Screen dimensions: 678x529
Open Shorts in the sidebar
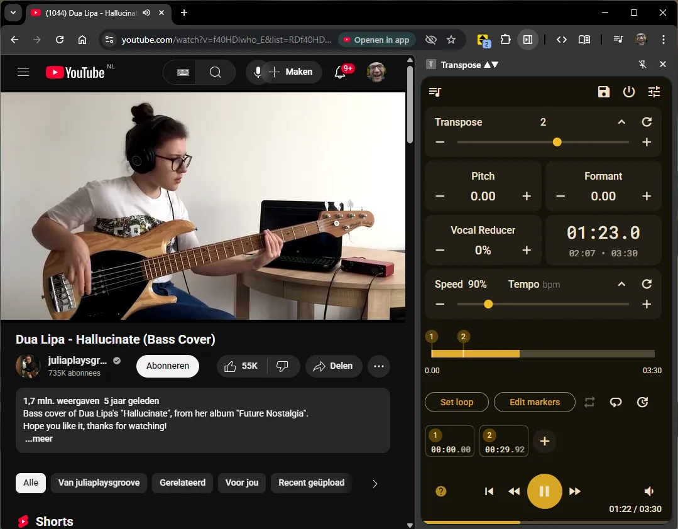click(x=54, y=521)
